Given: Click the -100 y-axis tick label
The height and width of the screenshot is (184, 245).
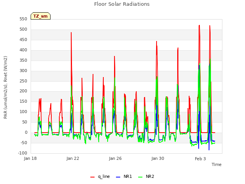Looking at the screenshot, I should [x=23, y=153].
